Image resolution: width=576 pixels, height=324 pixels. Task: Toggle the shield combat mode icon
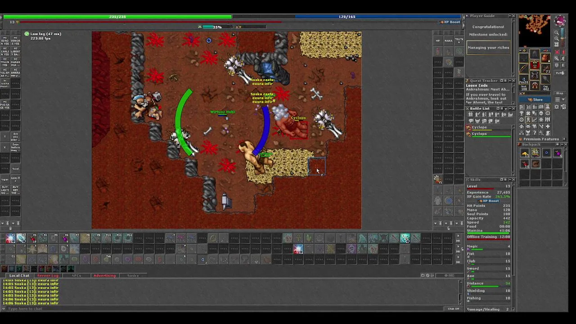point(557,65)
